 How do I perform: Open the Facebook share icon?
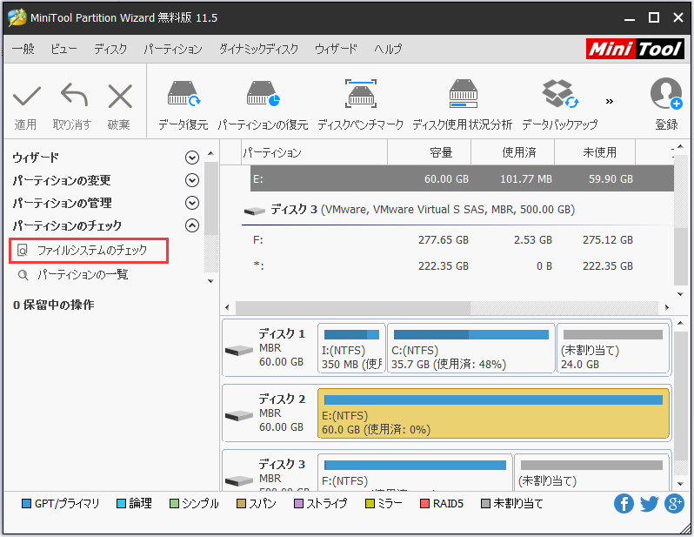pos(624,503)
